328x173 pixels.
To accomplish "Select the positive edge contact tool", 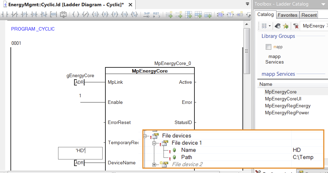I will 24,15.
